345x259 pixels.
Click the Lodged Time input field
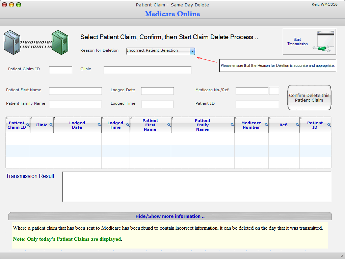pyautogui.click(x=157, y=104)
